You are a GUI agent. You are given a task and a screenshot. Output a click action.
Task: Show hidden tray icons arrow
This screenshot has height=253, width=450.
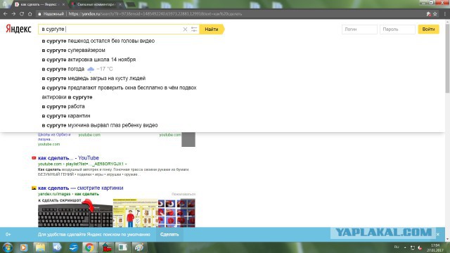coord(405,247)
